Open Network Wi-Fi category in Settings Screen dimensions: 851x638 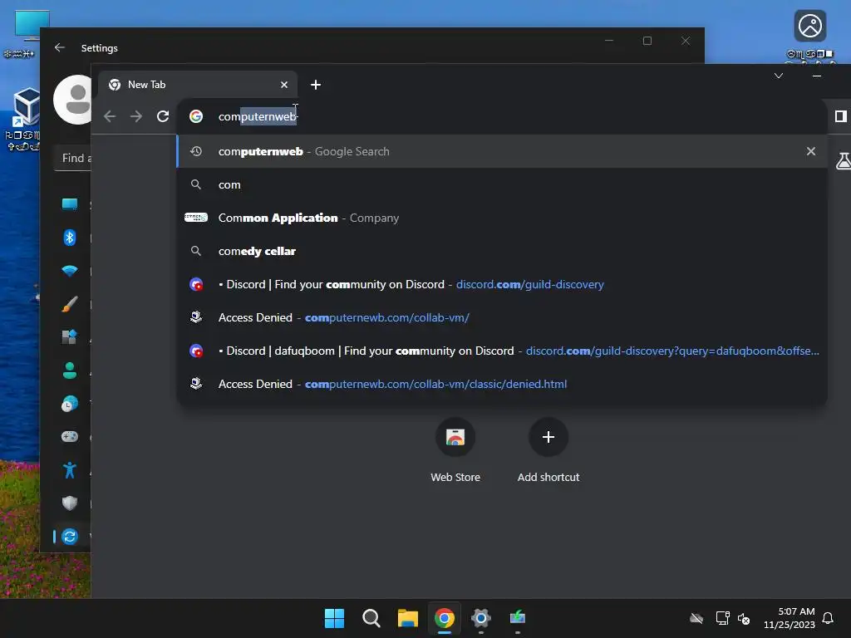click(x=70, y=271)
